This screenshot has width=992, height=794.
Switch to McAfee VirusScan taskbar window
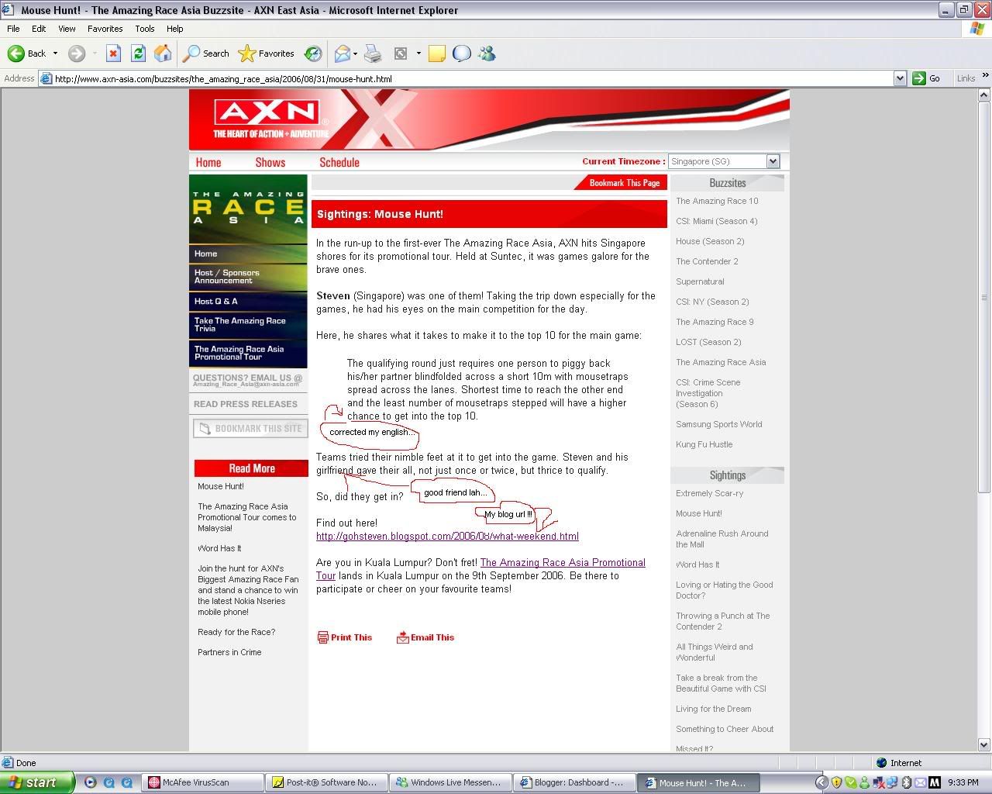tap(203, 782)
